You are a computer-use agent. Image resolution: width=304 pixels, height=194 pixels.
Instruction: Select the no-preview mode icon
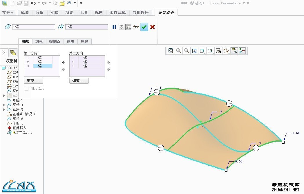121,27
